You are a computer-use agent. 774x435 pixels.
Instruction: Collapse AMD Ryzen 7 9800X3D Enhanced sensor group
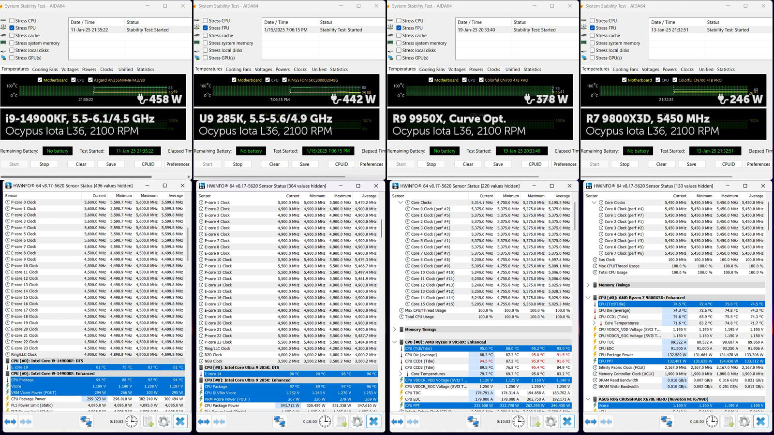click(x=588, y=298)
